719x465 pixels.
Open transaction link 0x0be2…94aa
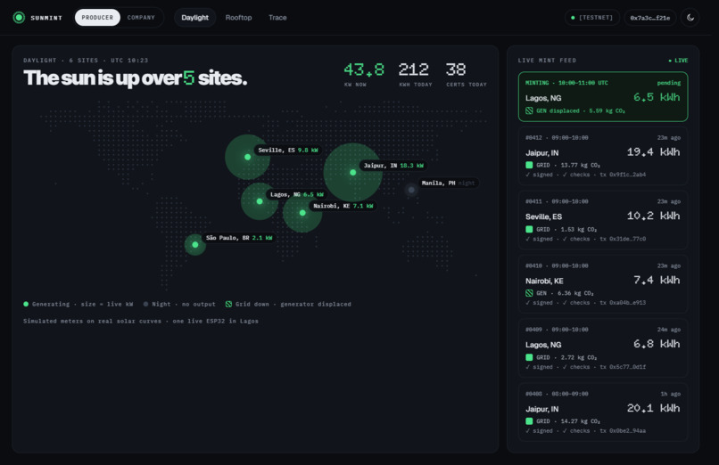tap(623, 431)
